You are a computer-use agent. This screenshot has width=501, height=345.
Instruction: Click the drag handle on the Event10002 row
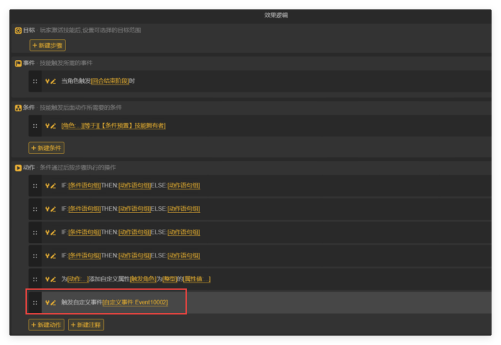[x=35, y=302]
